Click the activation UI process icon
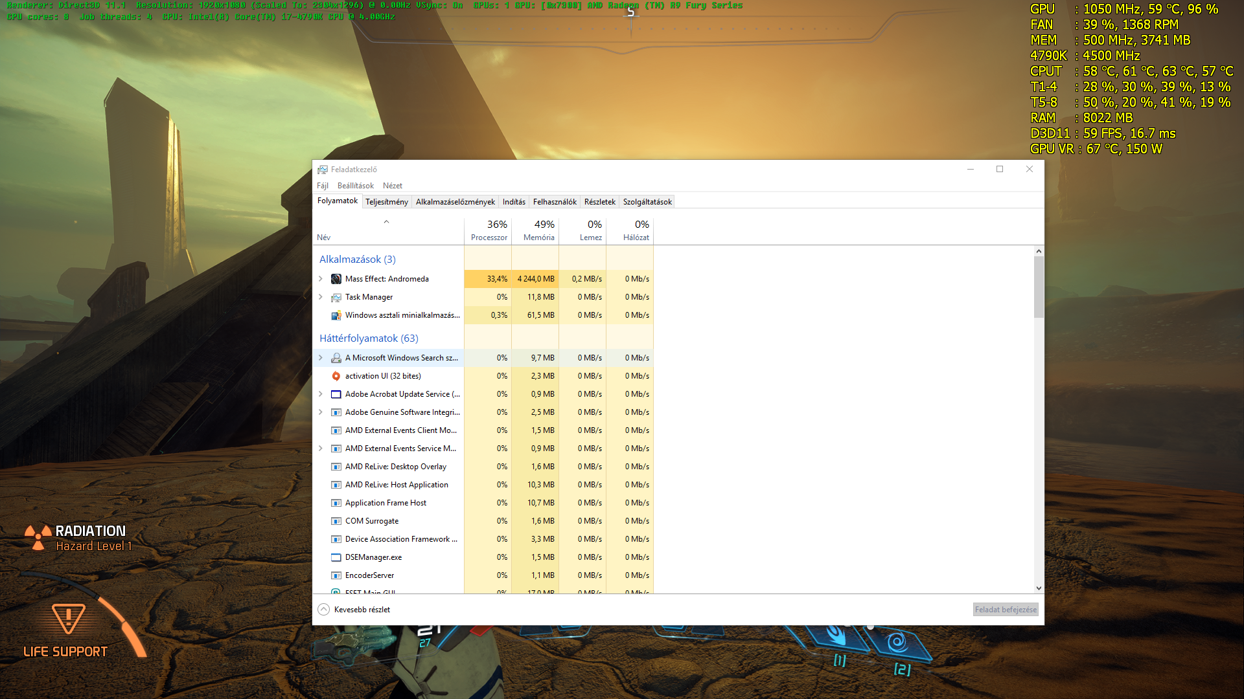 click(x=336, y=376)
